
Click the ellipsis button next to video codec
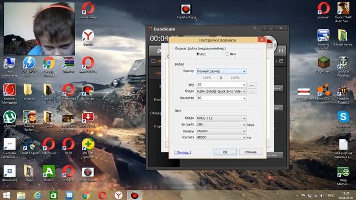(252, 91)
